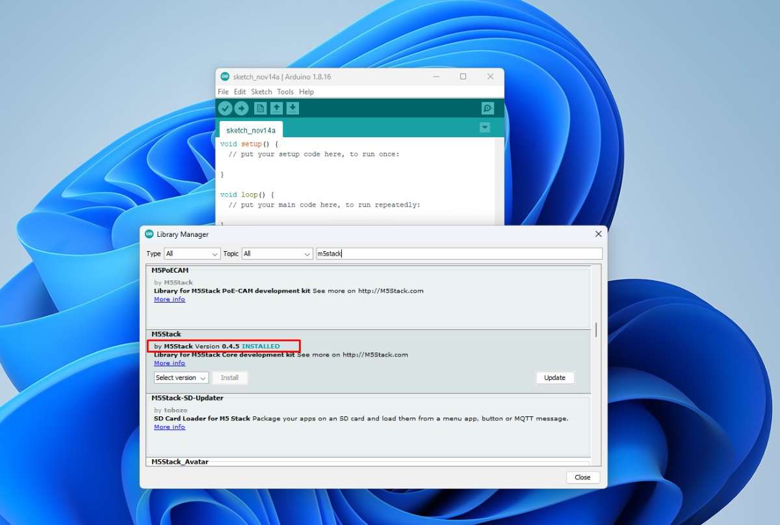Open the File menu
Viewport: 780px width, 525px height.
223,92
